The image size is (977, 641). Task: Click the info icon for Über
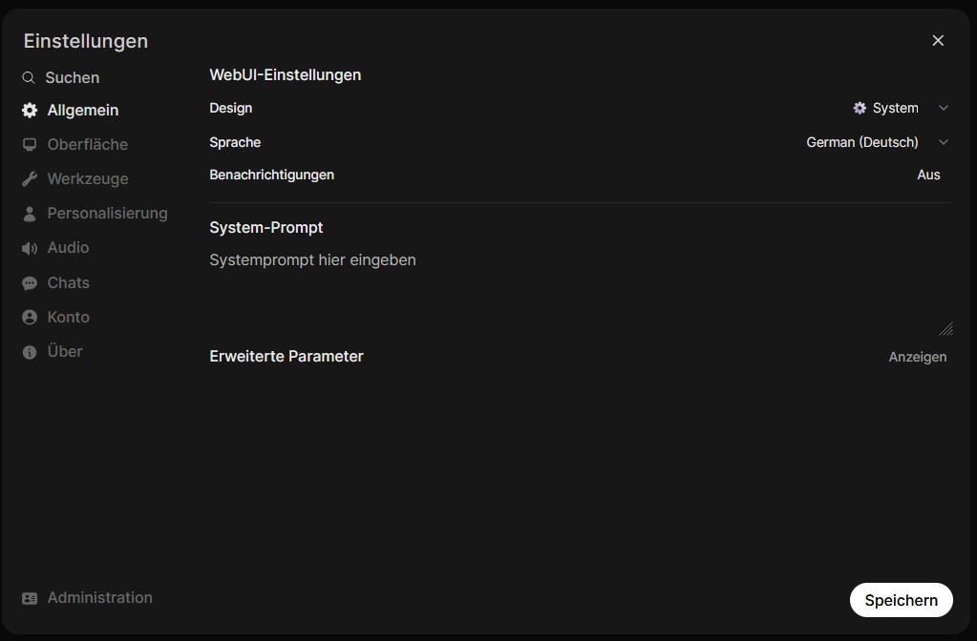30,352
